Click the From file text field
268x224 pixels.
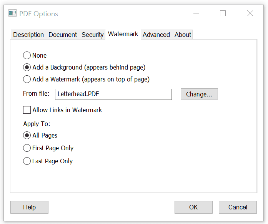coord(113,94)
